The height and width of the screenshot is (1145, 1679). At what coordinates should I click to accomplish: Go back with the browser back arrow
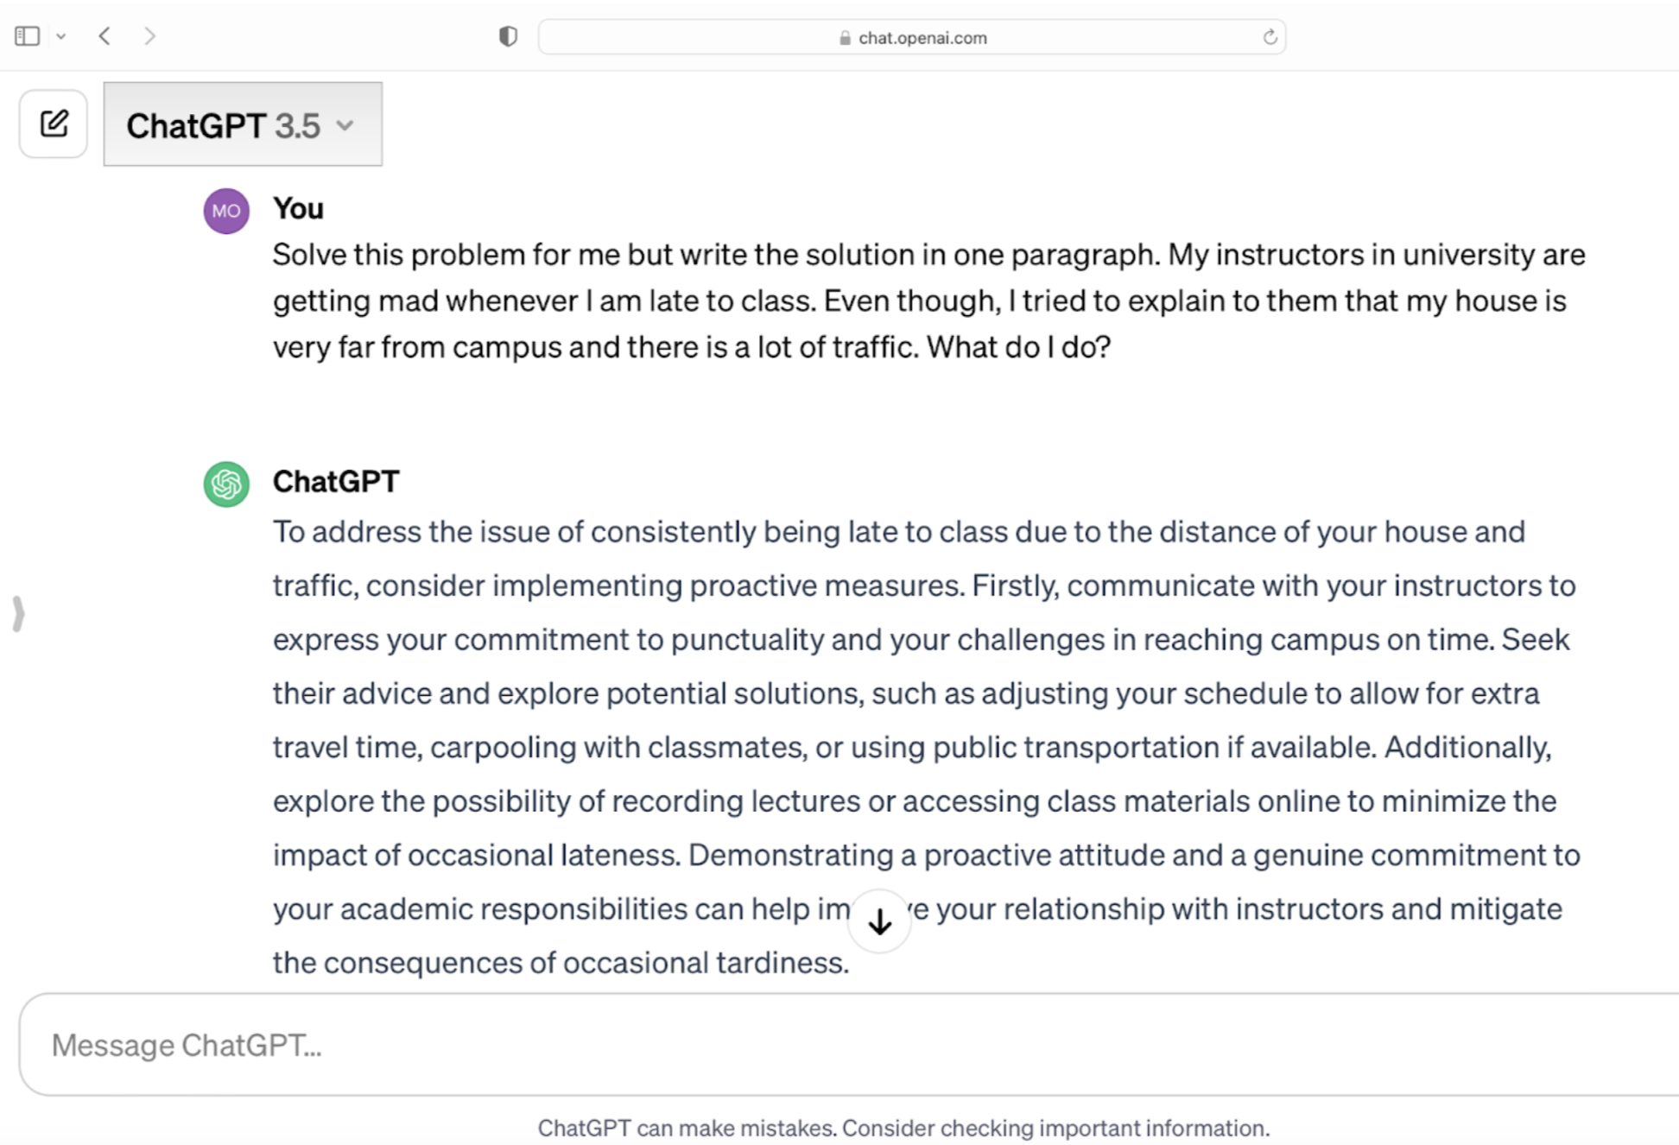tap(105, 36)
